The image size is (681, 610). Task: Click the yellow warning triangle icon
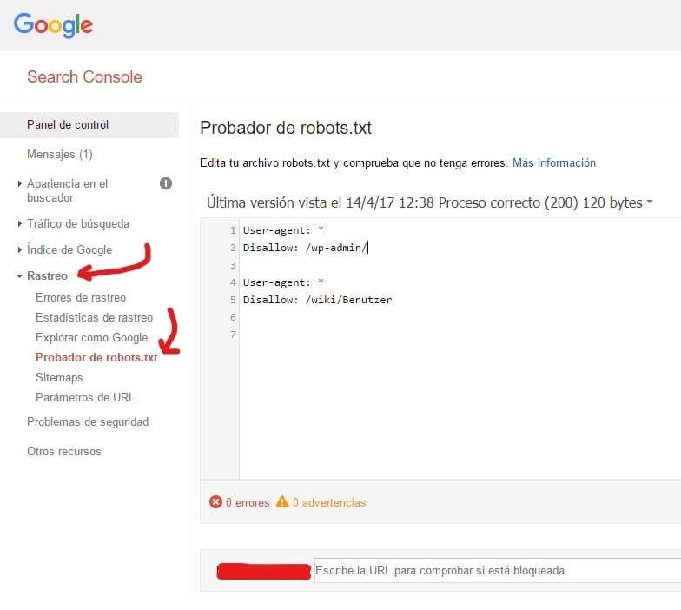pyautogui.click(x=282, y=502)
